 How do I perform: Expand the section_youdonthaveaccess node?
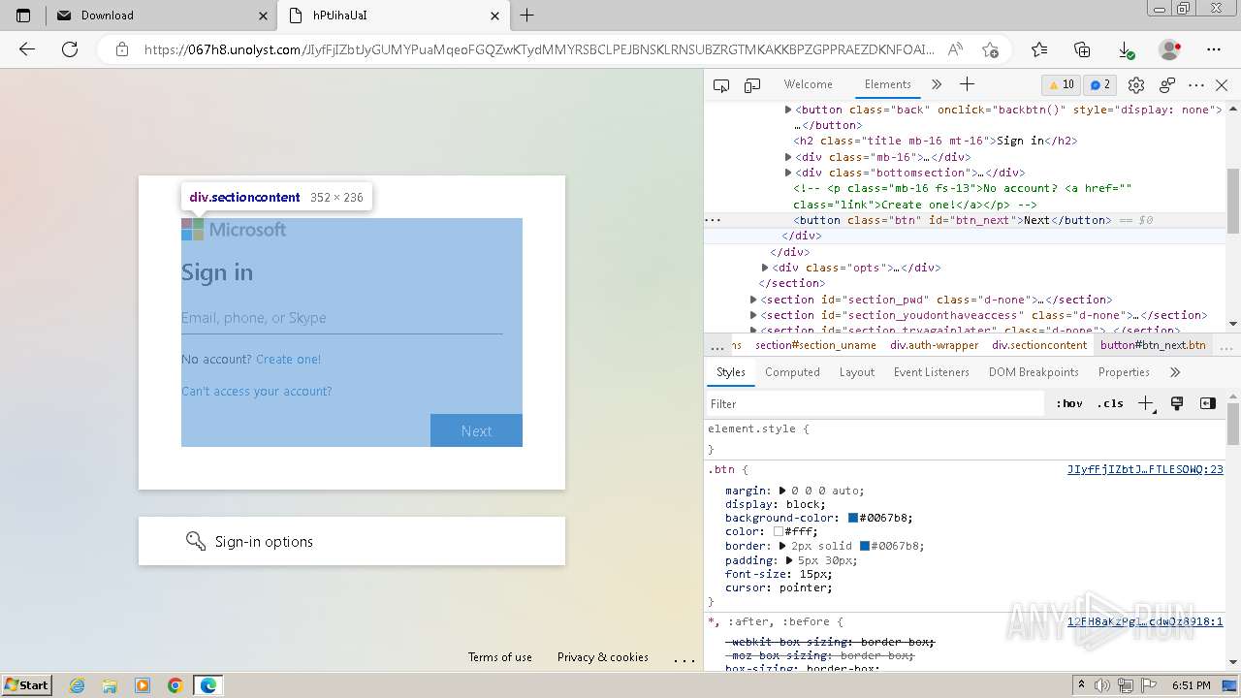[753, 315]
